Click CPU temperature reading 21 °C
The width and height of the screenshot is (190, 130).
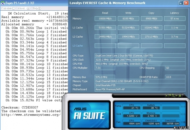point(132,108)
